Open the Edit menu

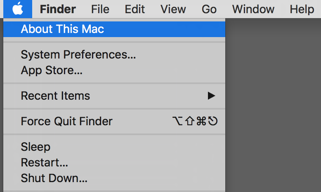point(135,9)
